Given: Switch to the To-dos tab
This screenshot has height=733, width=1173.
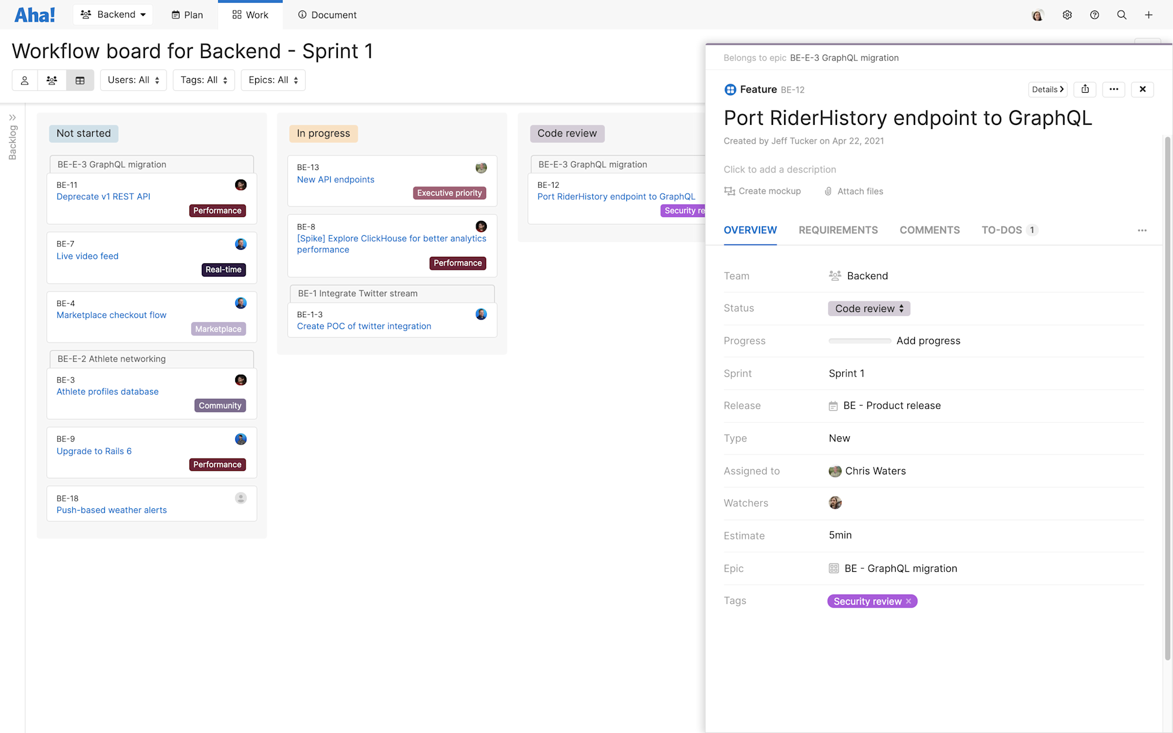Looking at the screenshot, I should click(x=1009, y=230).
